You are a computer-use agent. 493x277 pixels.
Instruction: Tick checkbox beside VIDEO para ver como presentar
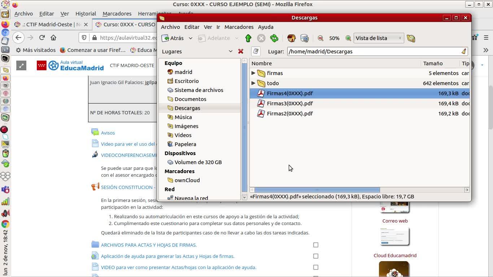click(316, 267)
